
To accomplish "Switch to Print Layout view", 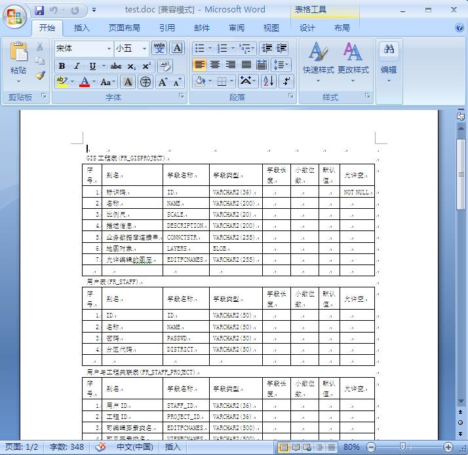I will coord(284,447).
